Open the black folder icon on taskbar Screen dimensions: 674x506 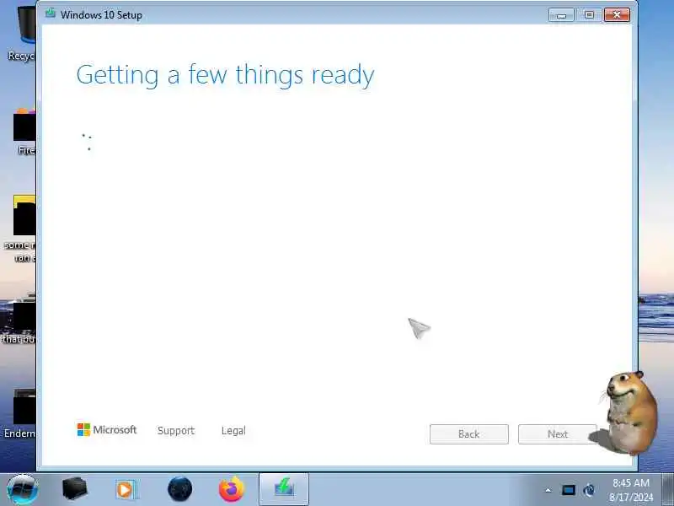[75, 489]
